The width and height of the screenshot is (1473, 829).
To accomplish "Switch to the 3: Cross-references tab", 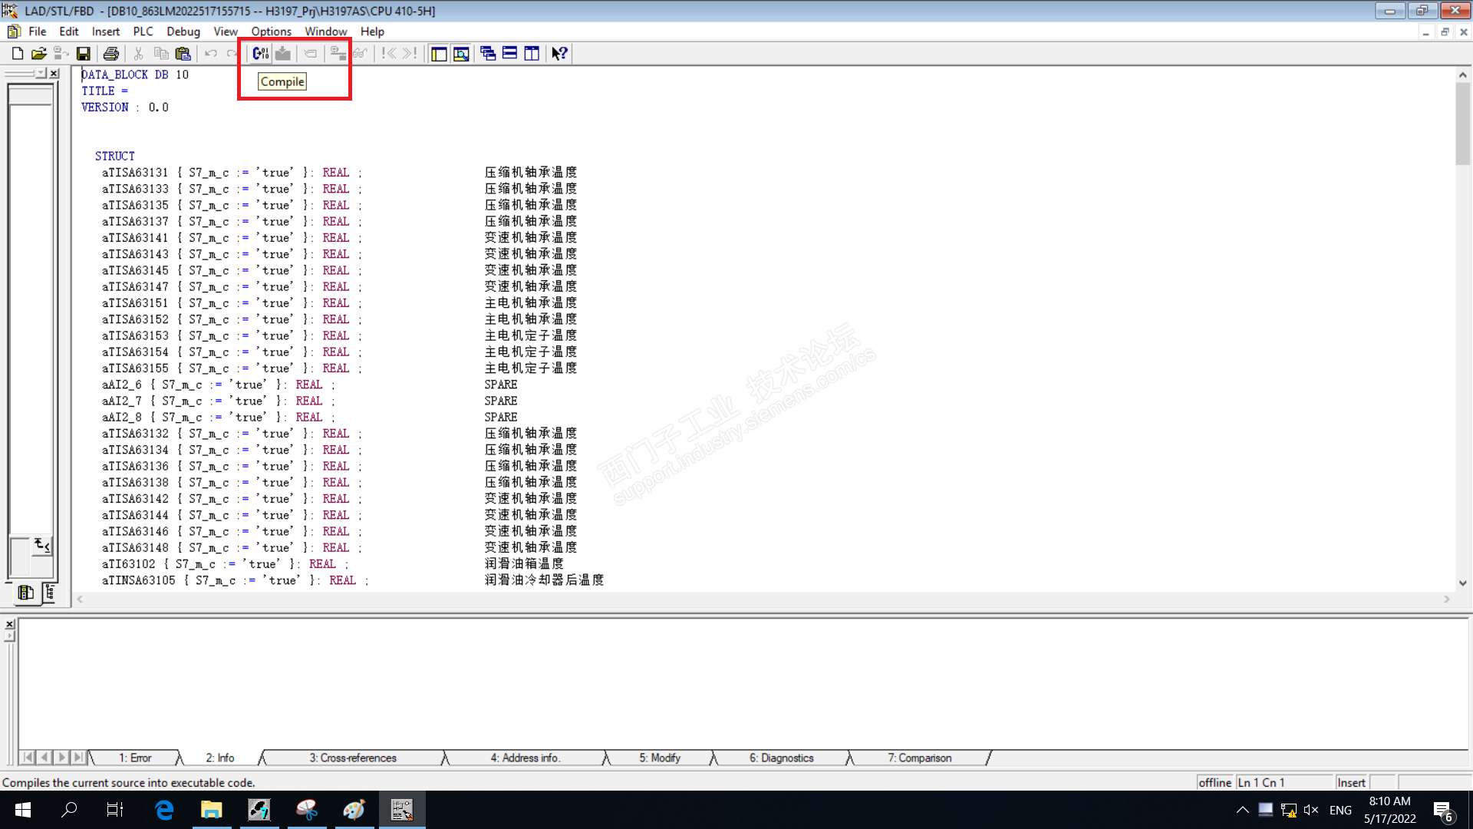I will [353, 758].
